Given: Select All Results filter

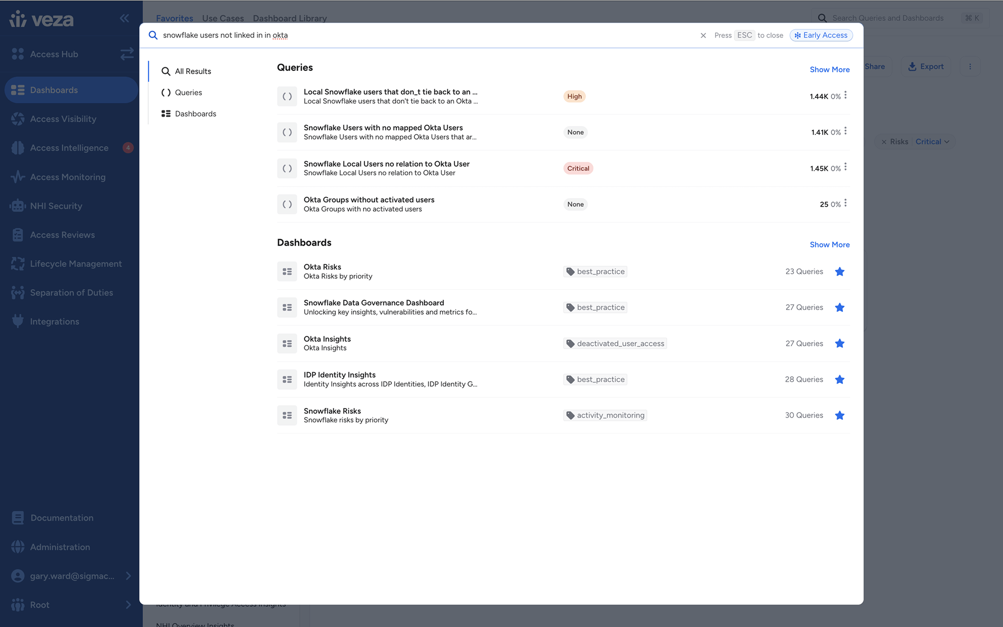Looking at the screenshot, I should click(186, 71).
